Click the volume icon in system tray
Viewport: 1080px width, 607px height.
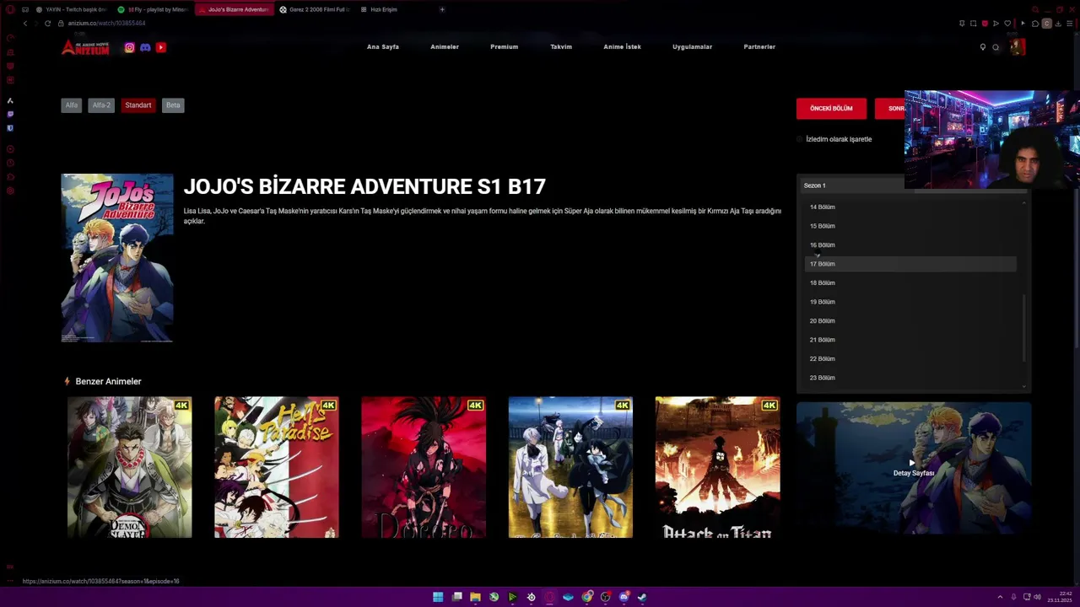1037,597
